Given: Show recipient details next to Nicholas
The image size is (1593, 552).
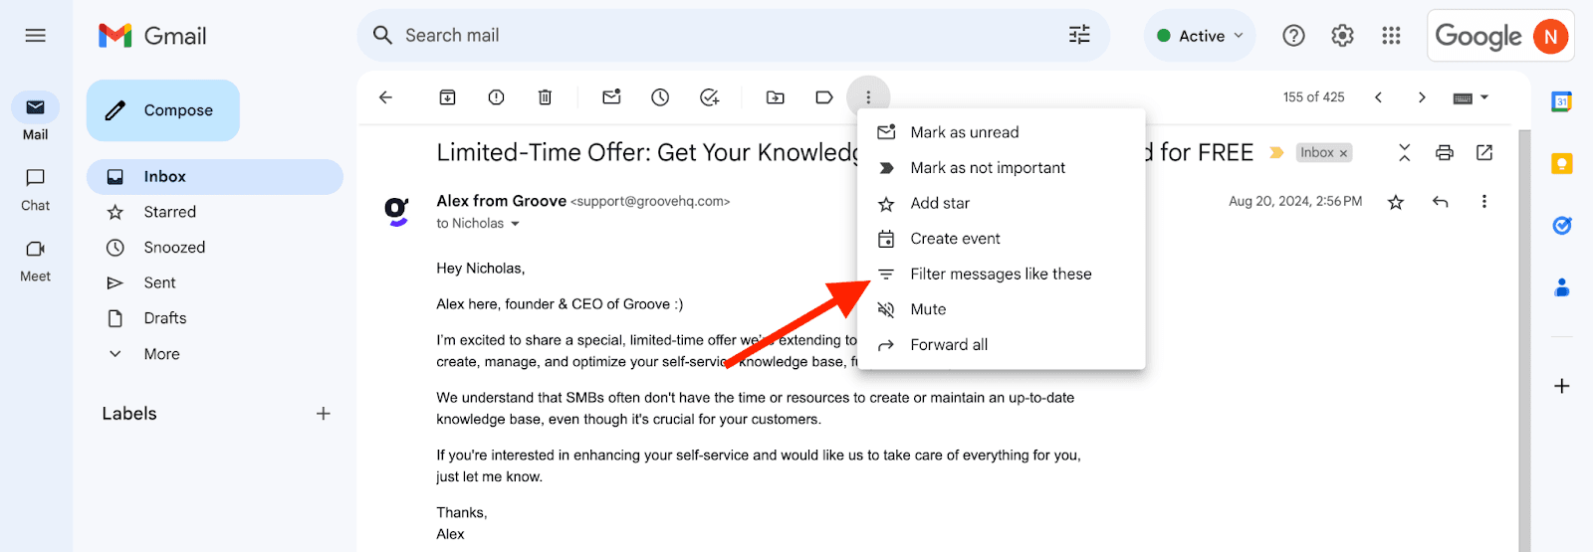Looking at the screenshot, I should [x=515, y=224].
